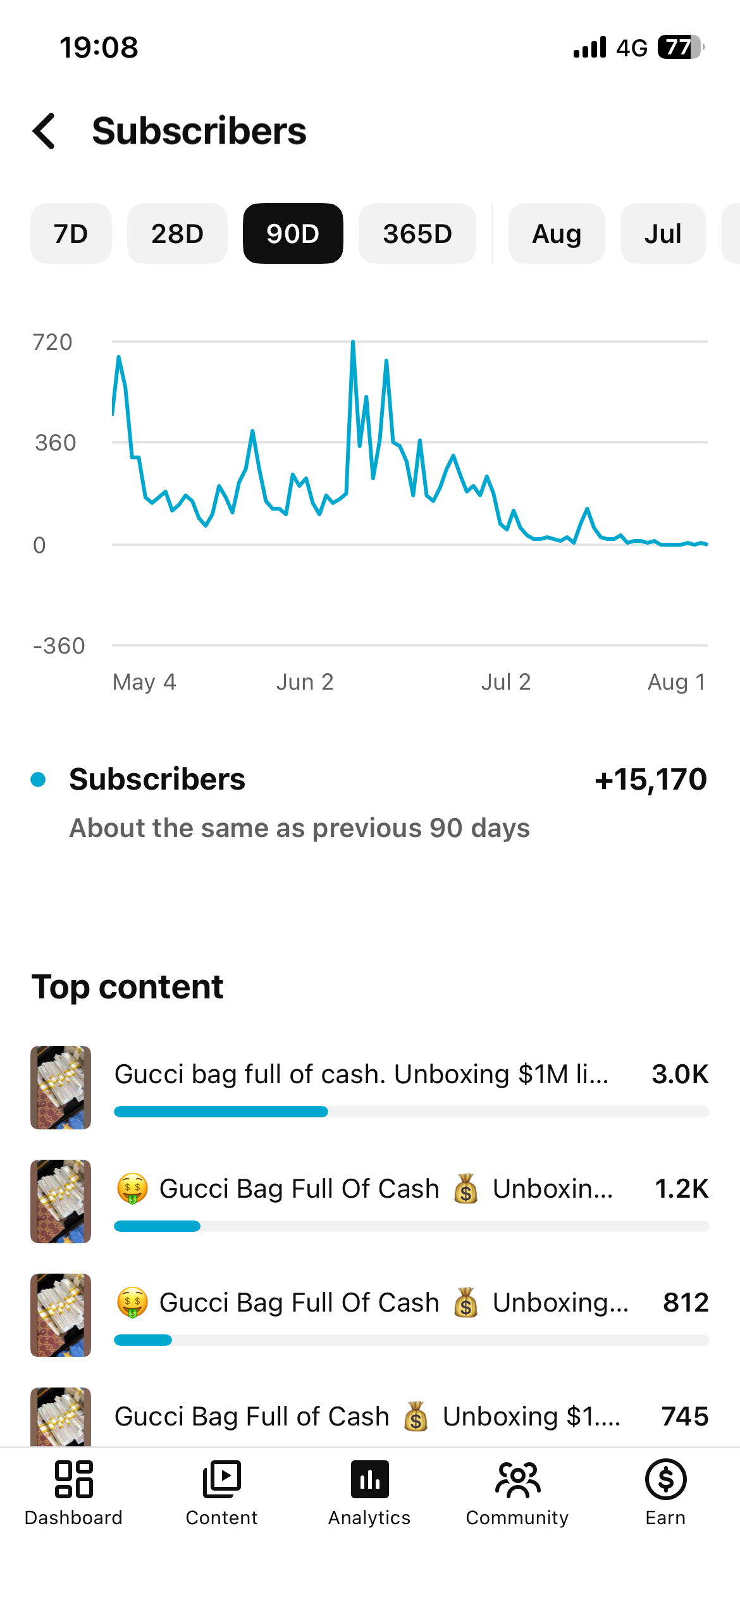
Task: Open the Analytics bar chart icon
Action: point(369,1479)
